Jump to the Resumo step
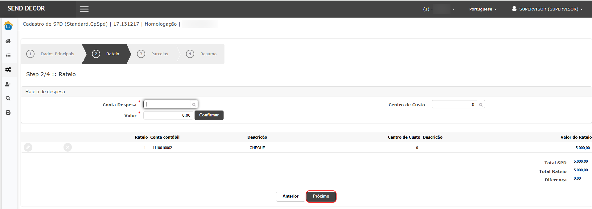This screenshot has width=592, height=209. pyautogui.click(x=202, y=54)
